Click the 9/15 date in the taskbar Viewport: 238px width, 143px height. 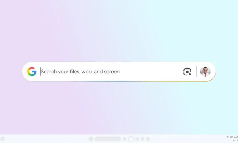tap(235, 141)
